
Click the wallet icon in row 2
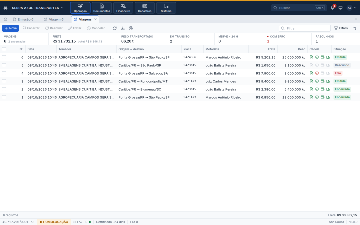[x=322, y=89]
